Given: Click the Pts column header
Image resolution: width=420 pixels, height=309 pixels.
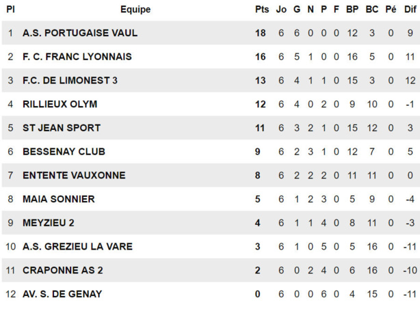Looking at the screenshot, I should click(262, 10).
